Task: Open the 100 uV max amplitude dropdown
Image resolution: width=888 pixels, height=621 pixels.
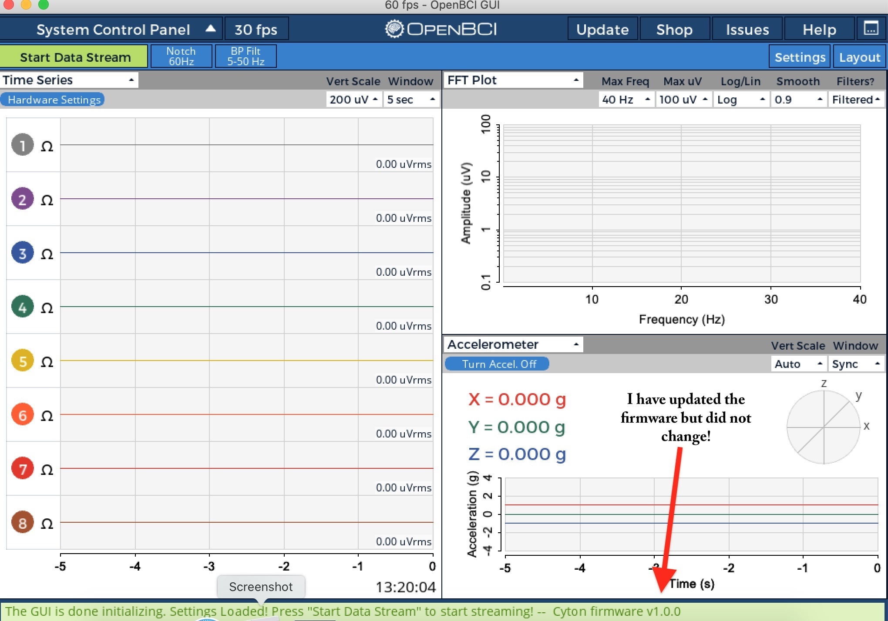Action: pos(683,100)
